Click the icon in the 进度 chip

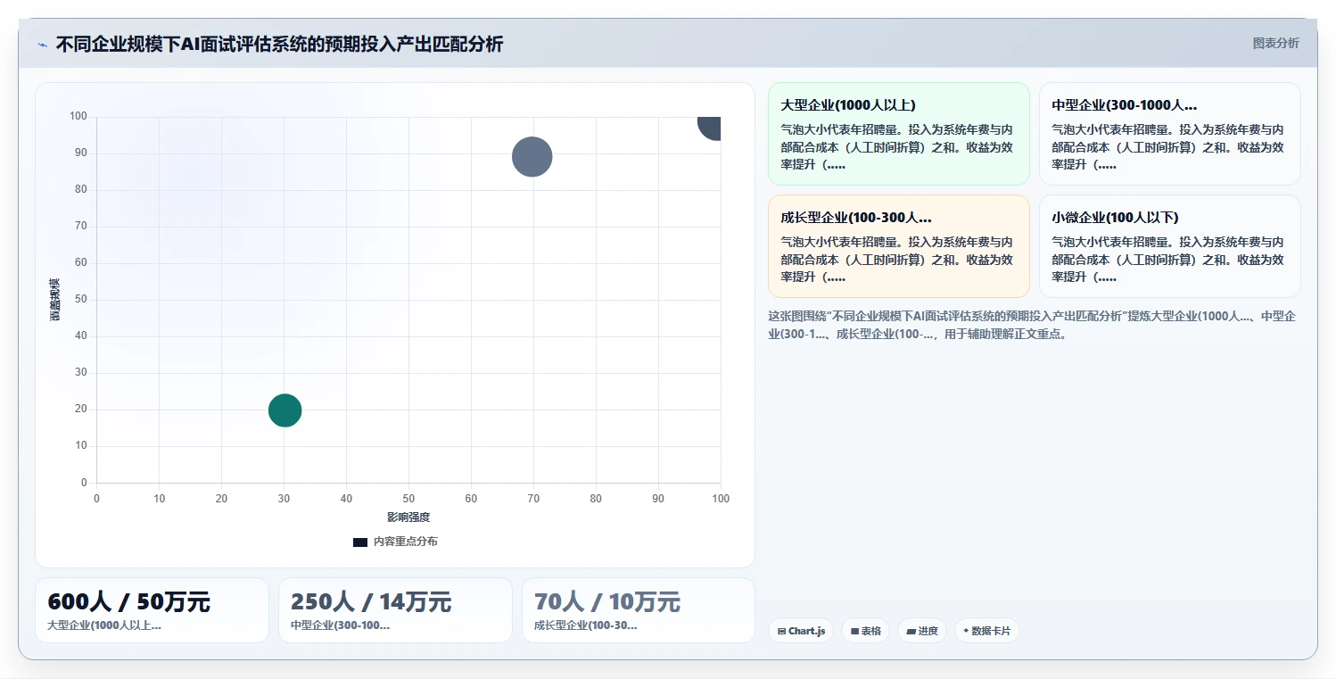pos(911,631)
